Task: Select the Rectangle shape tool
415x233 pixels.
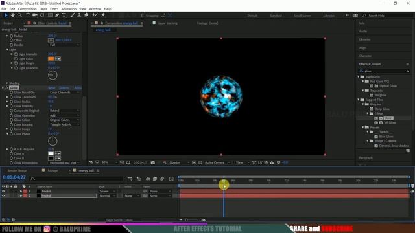Action: point(51,16)
